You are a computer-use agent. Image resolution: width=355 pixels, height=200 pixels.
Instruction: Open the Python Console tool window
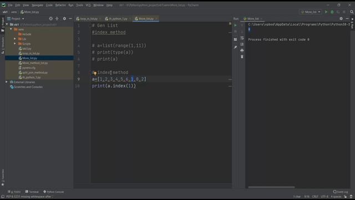point(53,192)
